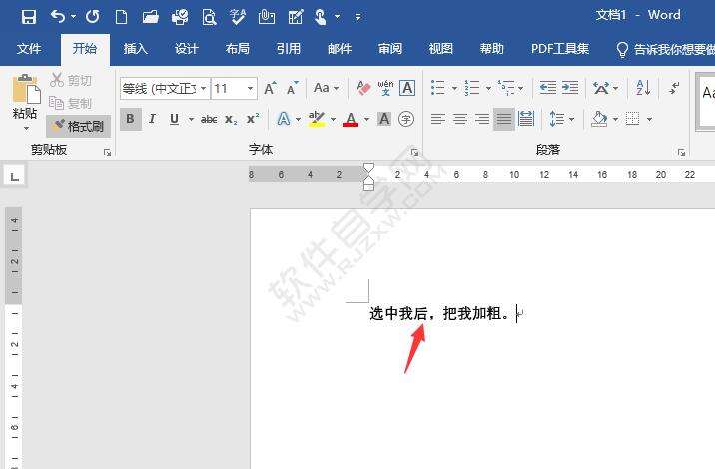Decrease paragraph indent
Image resolution: width=715 pixels, height=469 pixels.
pyautogui.click(x=547, y=87)
